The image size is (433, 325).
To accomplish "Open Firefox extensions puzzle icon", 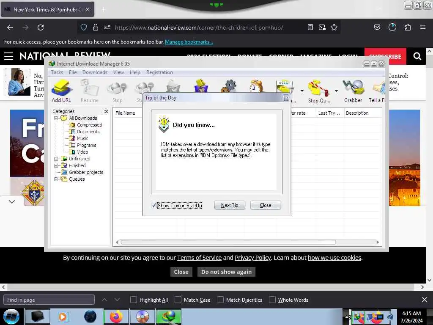I will click(x=408, y=27).
